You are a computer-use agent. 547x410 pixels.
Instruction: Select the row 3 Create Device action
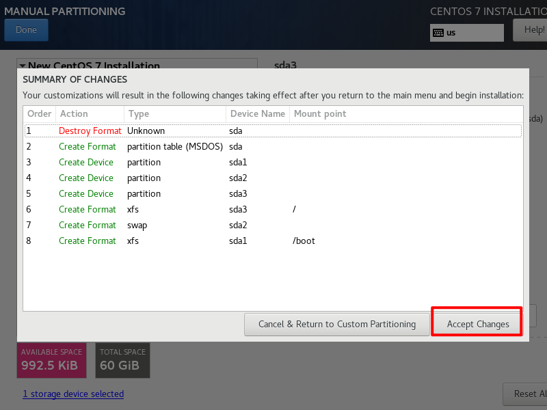86,163
